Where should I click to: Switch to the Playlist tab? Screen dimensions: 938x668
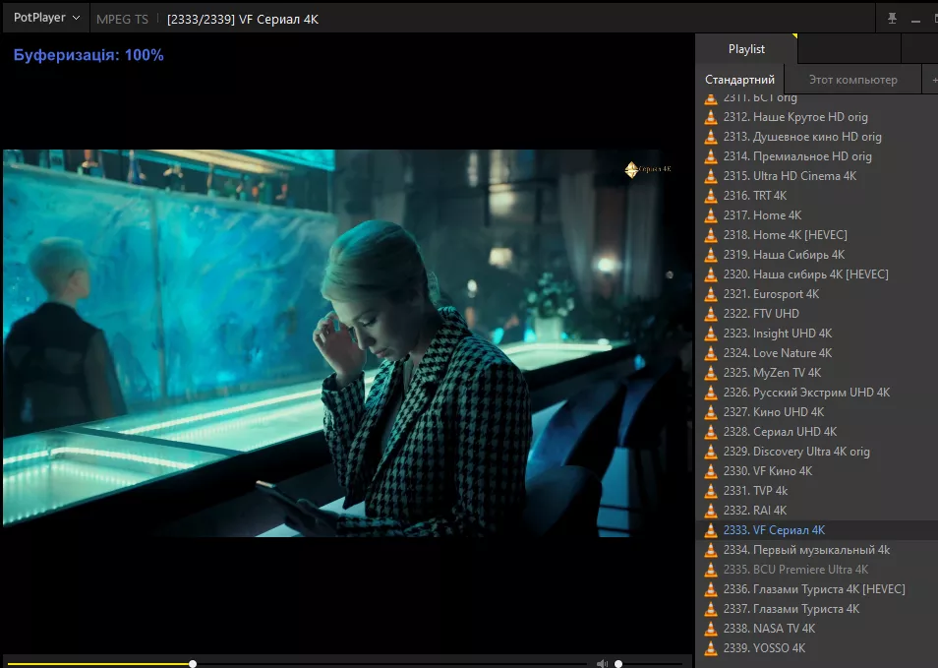click(x=746, y=49)
